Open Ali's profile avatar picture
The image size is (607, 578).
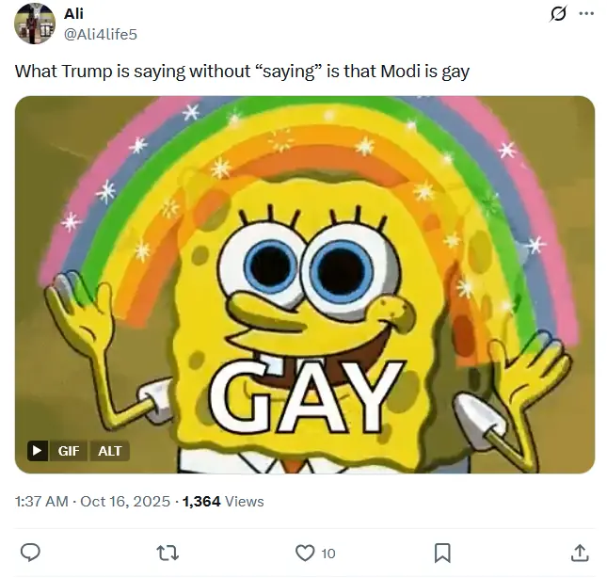click(x=35, y=24)
